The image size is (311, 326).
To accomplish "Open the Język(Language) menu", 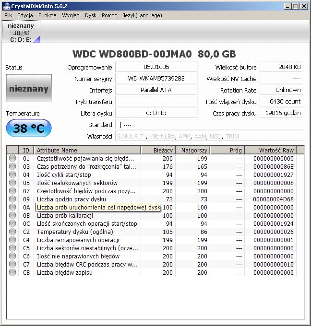I will click(142, 15).
